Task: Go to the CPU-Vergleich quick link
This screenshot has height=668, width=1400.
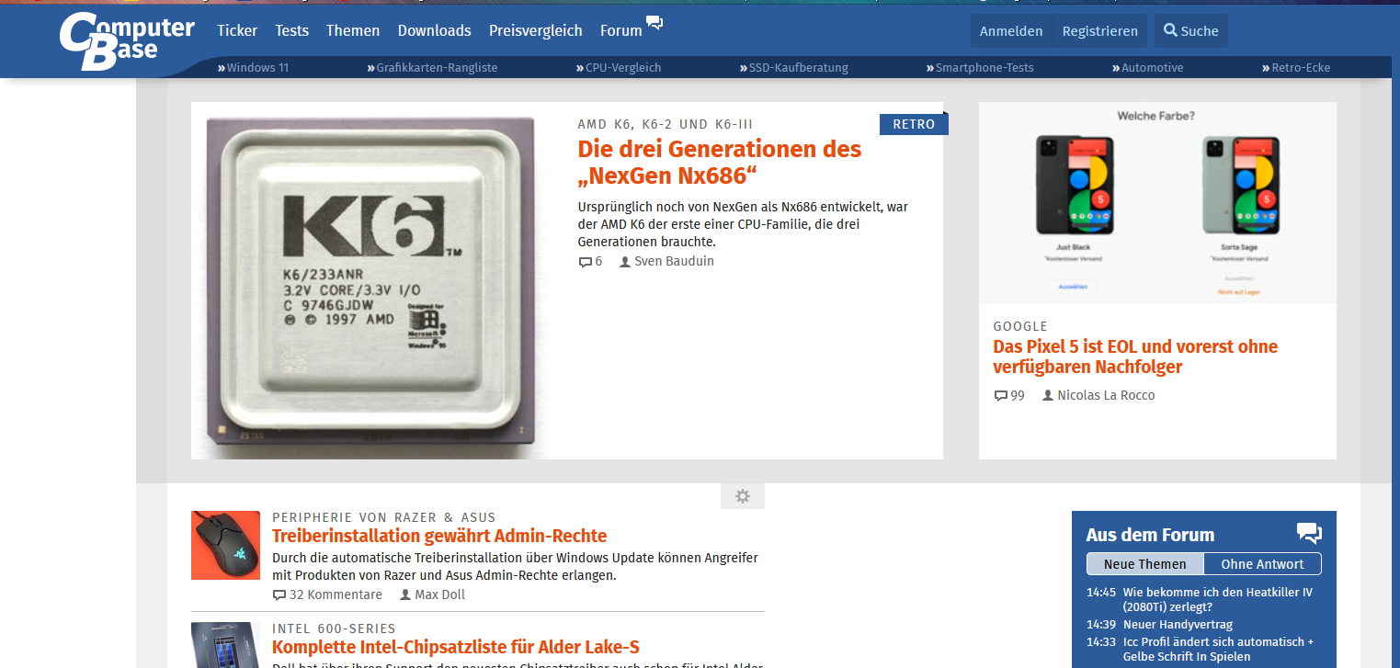Action: (619, 67)
